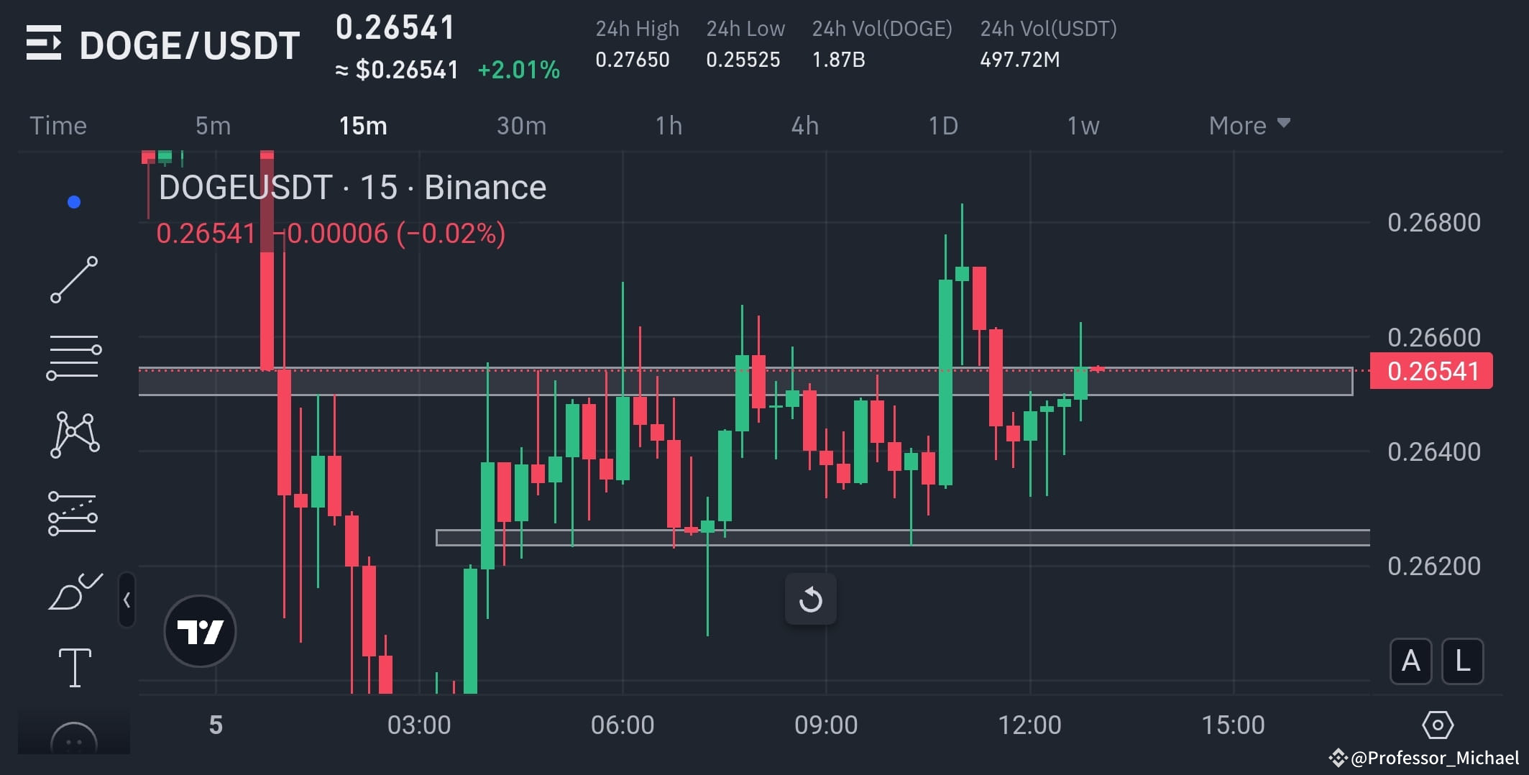
Task: Click the 0.26541 price label on the axis
Action: [1430, 371]
